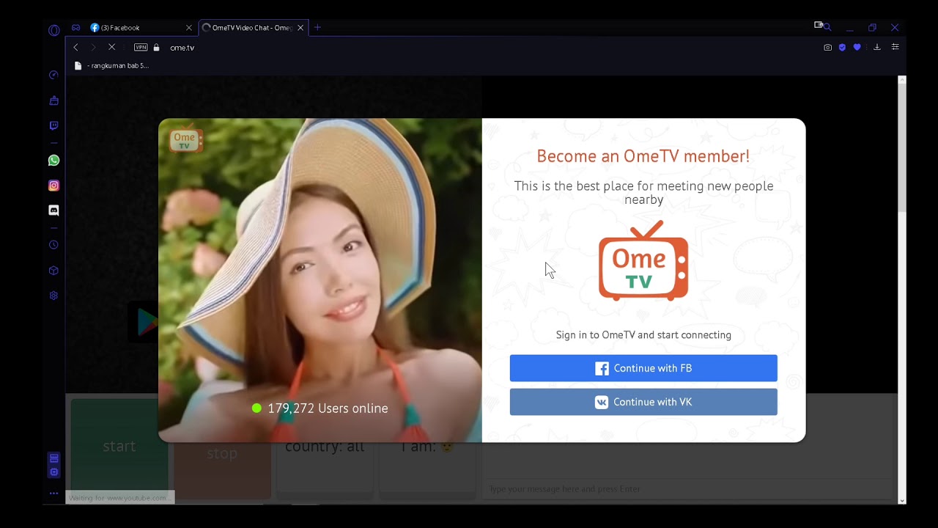Open WhatsApp messenger in sidebar

click(53, 161)
